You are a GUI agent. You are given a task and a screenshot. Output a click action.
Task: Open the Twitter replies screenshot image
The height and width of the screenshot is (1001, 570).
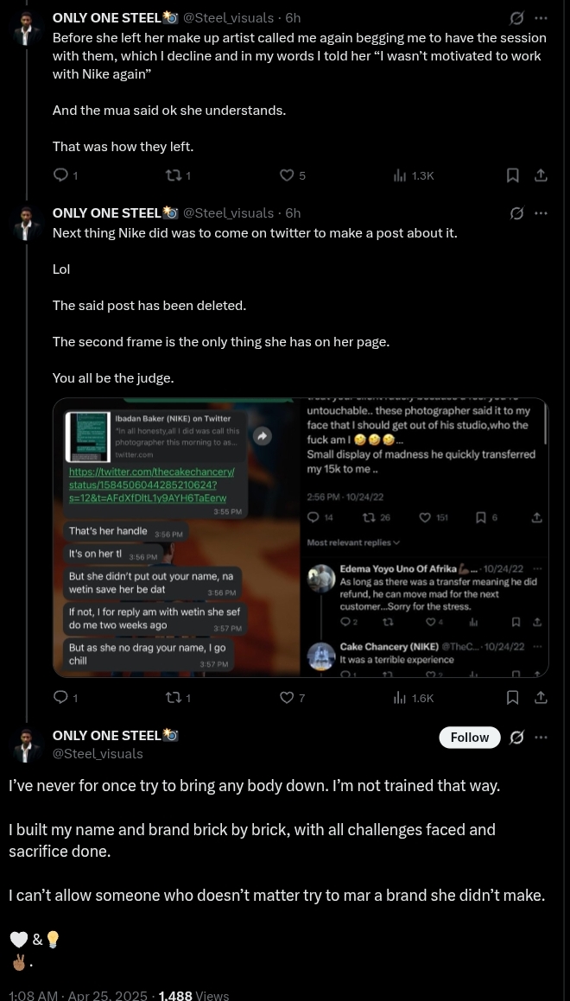point(425,537)
